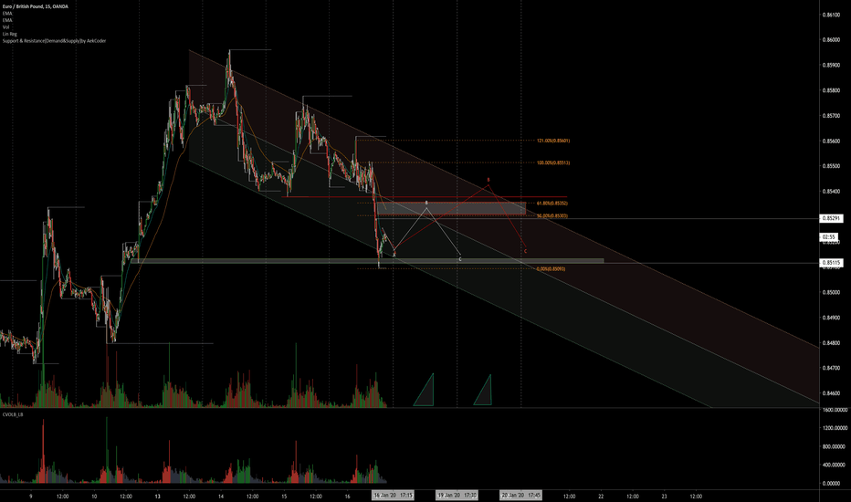Open the Support & Resistance indicator label
This screenshot has height=502, width=851.
[55, 41]
